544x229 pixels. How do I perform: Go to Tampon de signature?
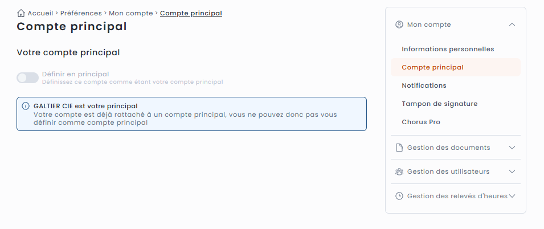pyautogui.click(x=439, y=104)
